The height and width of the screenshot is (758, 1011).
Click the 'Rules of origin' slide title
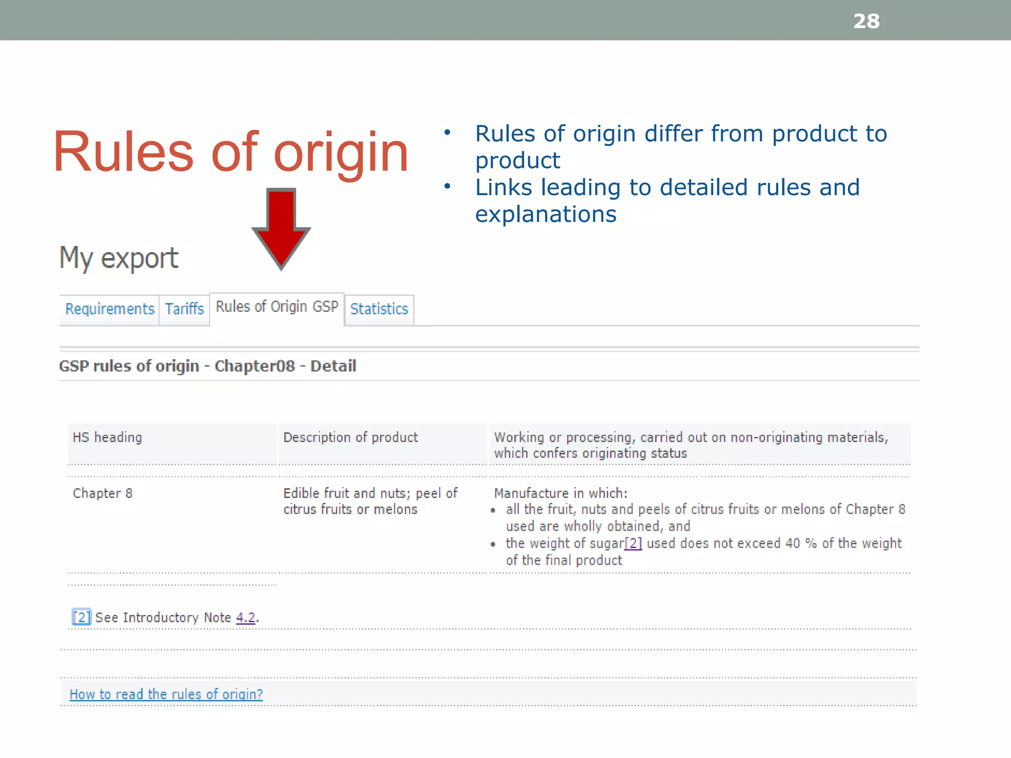[231, 152]
